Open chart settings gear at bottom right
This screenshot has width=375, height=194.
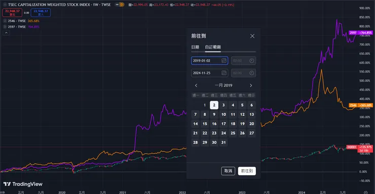click(x=365, y=192)
